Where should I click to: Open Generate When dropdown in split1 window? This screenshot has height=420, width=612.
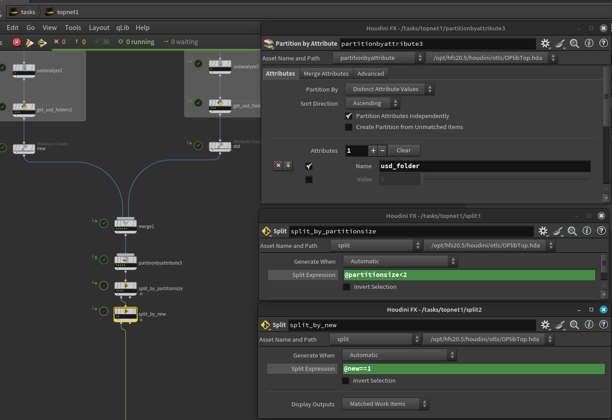400,262
